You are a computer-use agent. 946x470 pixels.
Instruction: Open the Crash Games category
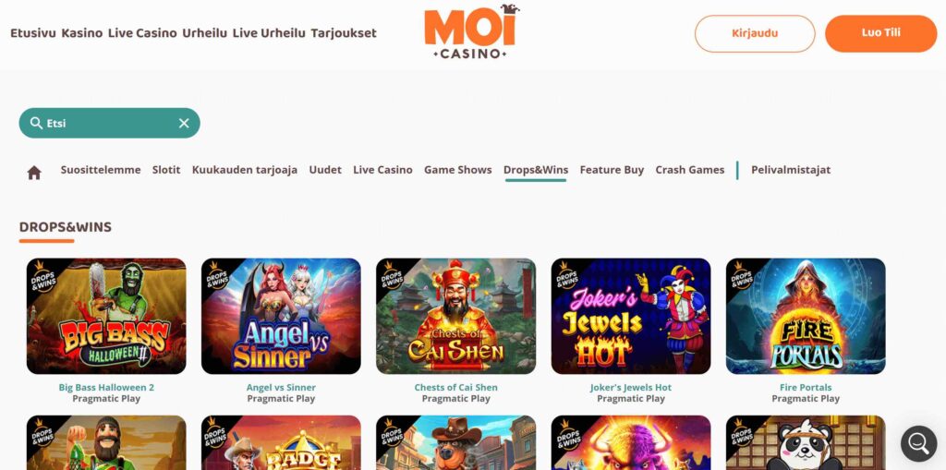point(689,170)
